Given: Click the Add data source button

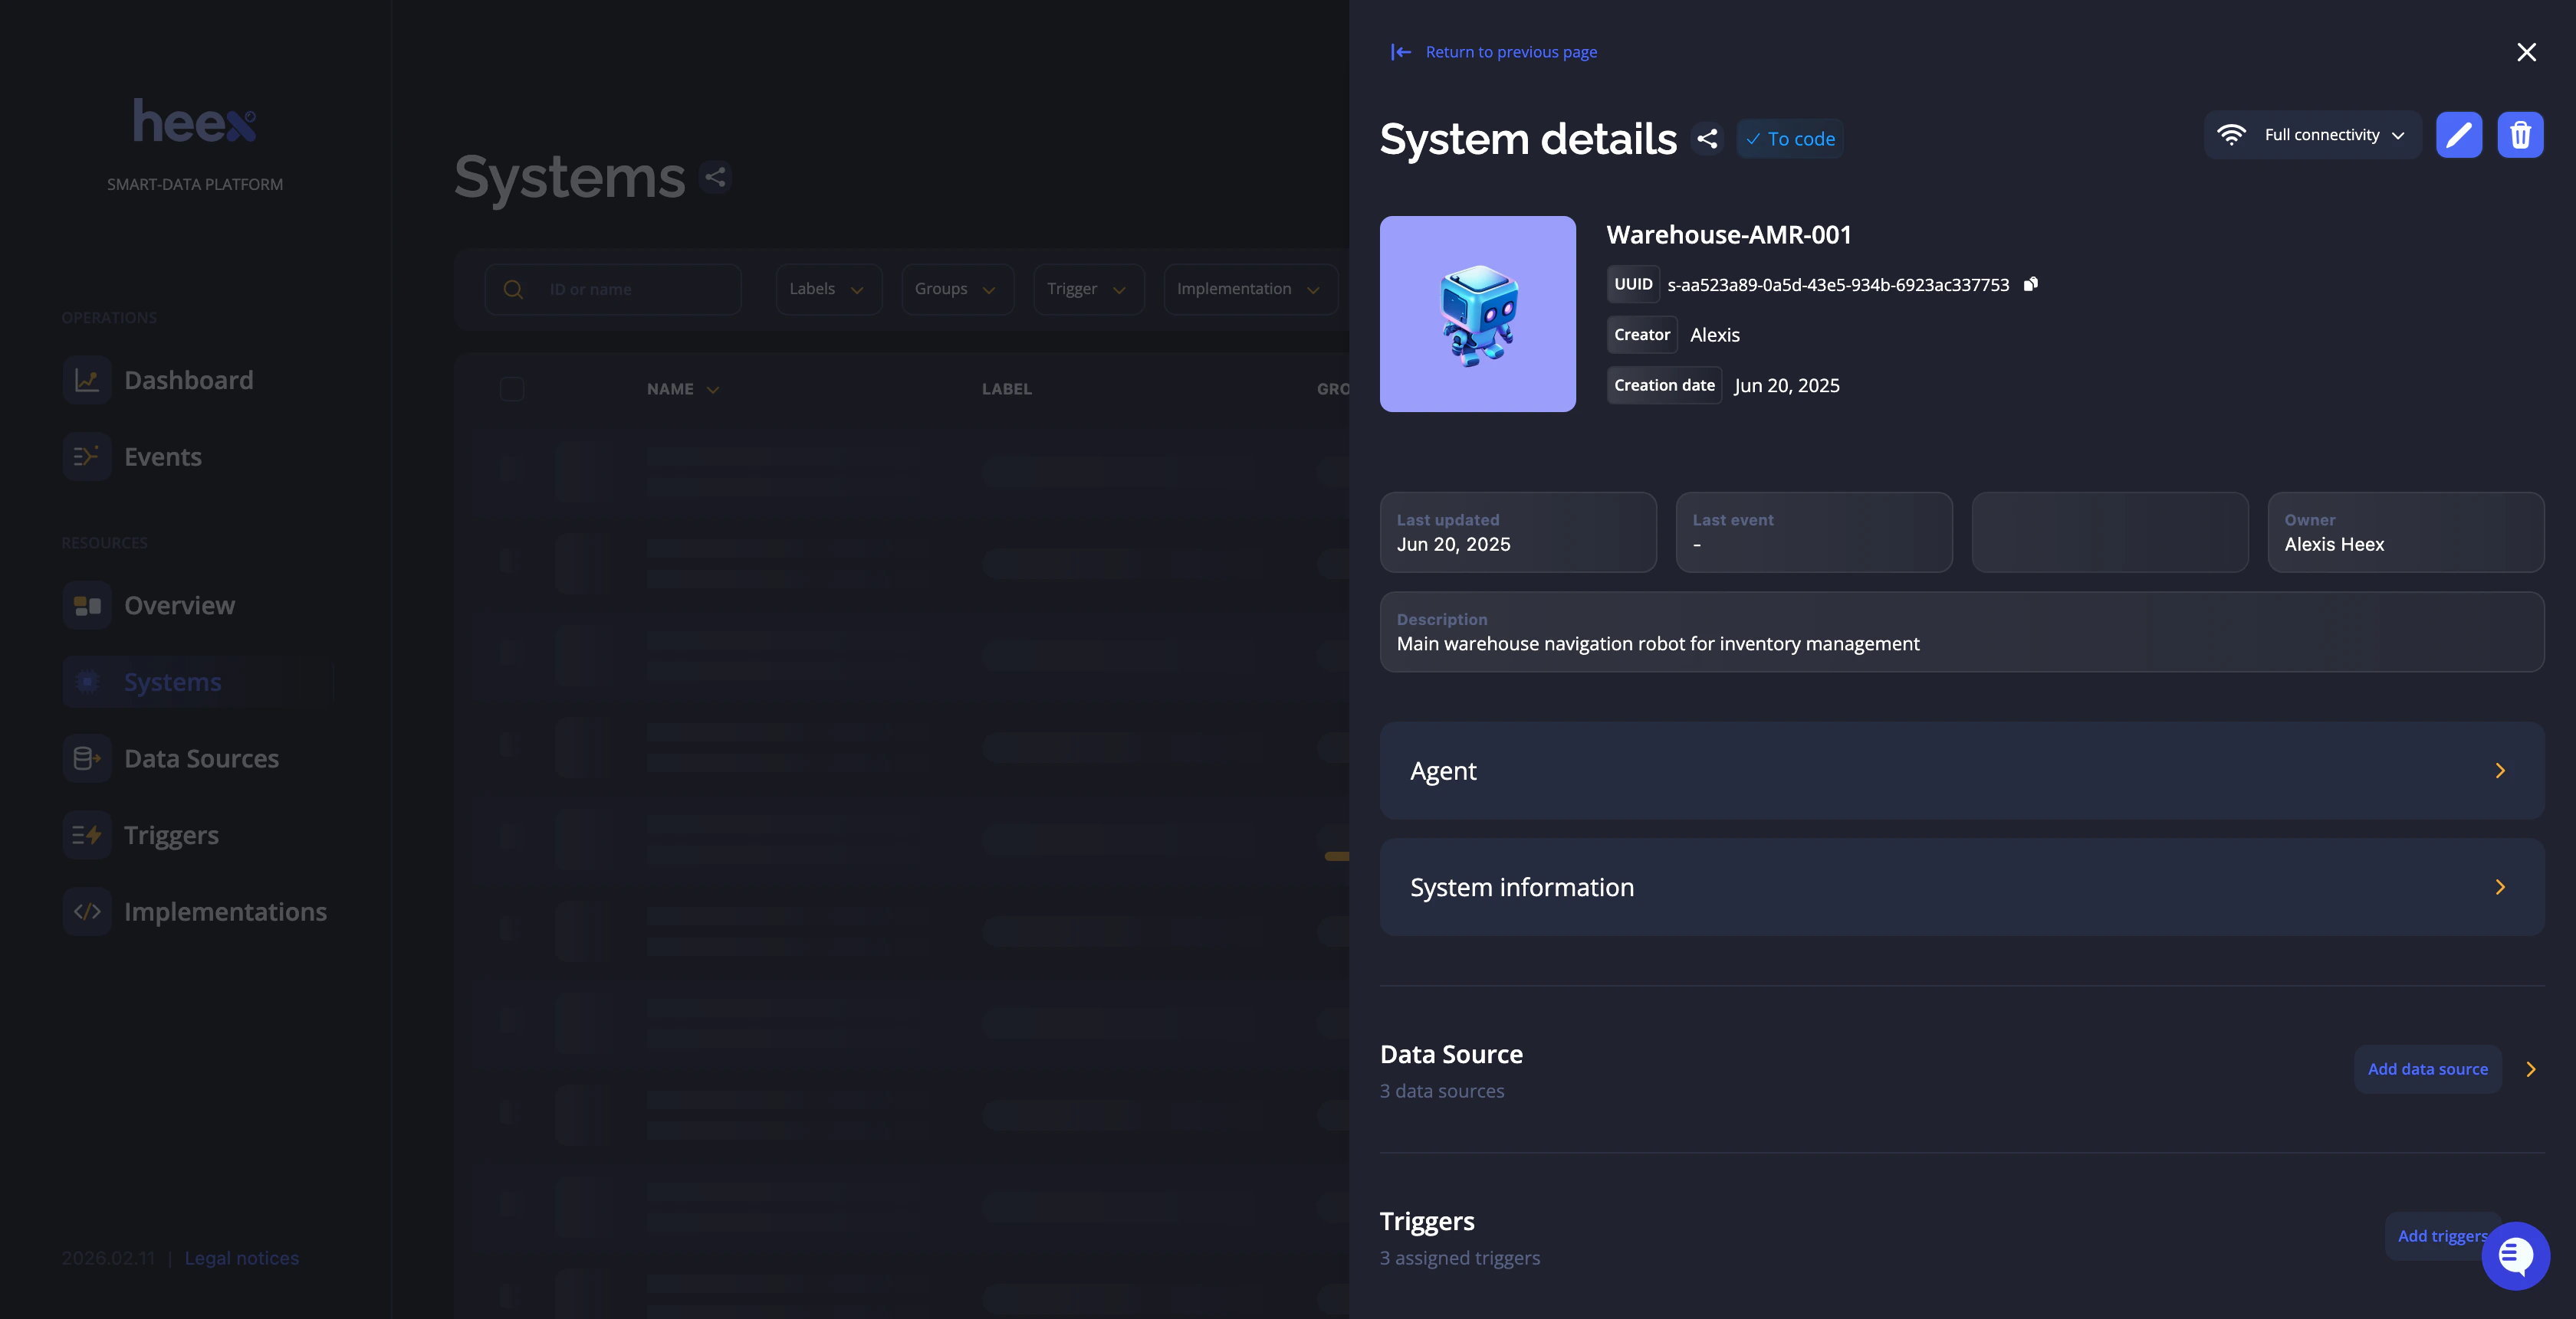Looking at the screenshot, I should pyautogui.click(x=2428, y=1069).
